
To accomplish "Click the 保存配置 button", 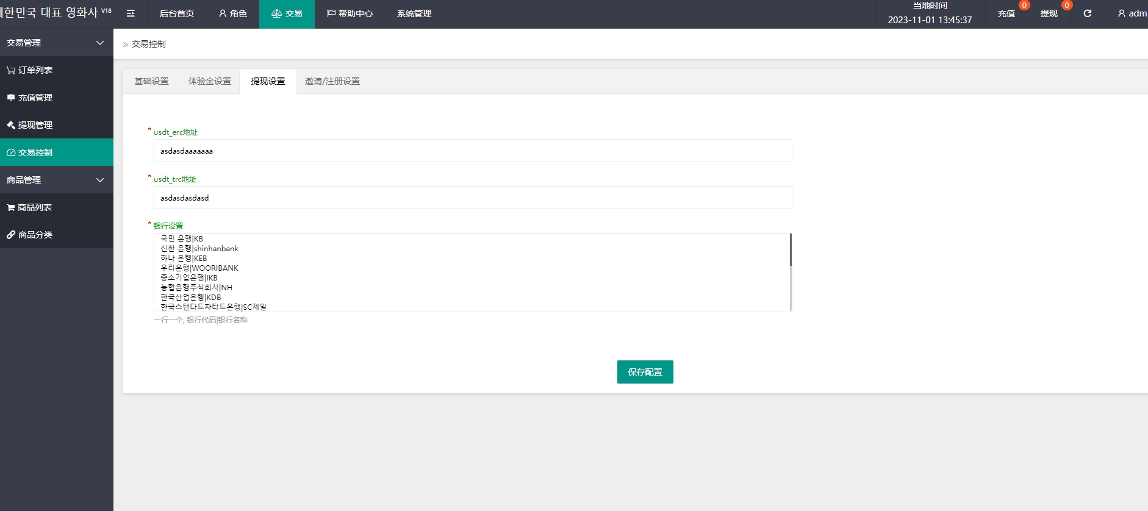I will pyautogui.click(x=645, y=372).
